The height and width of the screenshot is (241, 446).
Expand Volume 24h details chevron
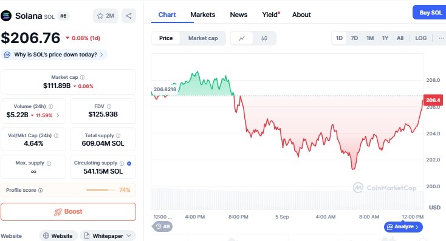[58, 115]
